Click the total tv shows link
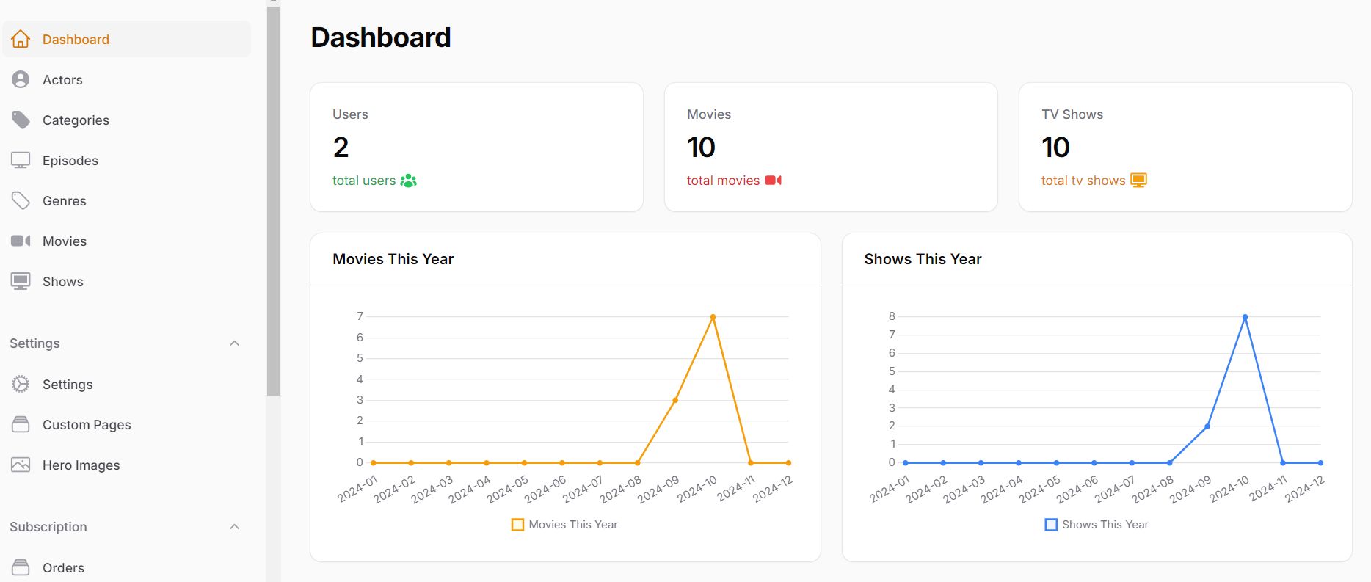The image size is (1371, 582). (x=1083, y=181)
